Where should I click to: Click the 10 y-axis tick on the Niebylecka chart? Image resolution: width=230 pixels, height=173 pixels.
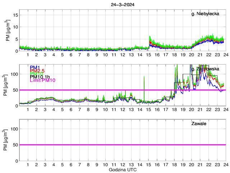15,27
